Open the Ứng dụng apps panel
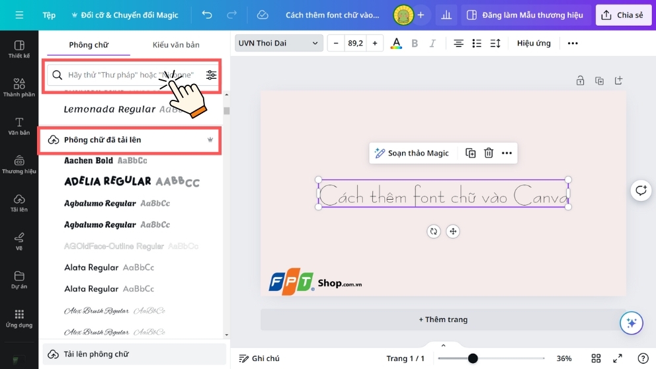656x369 pixels. click(19, 319)
